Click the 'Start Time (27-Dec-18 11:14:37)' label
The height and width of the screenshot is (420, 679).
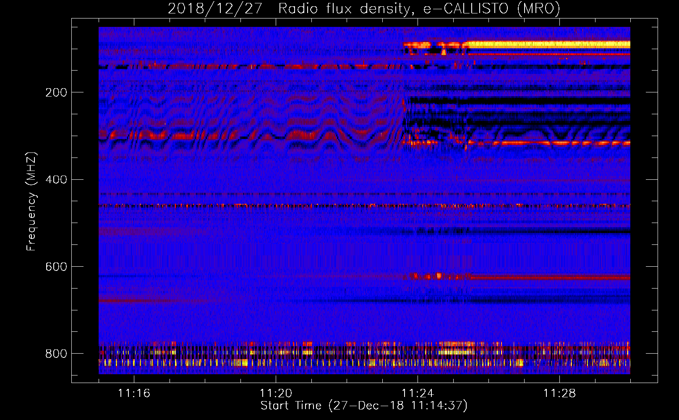coord(364,406)
